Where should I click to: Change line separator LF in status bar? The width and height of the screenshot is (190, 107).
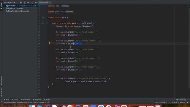(x=170, y=102)
